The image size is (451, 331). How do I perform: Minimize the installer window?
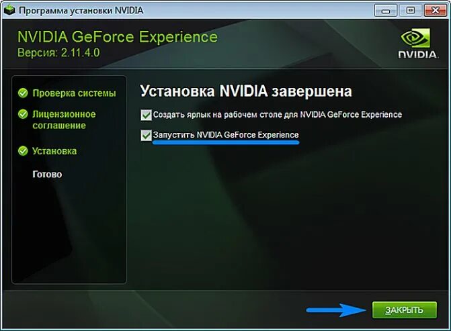(386, 11)
